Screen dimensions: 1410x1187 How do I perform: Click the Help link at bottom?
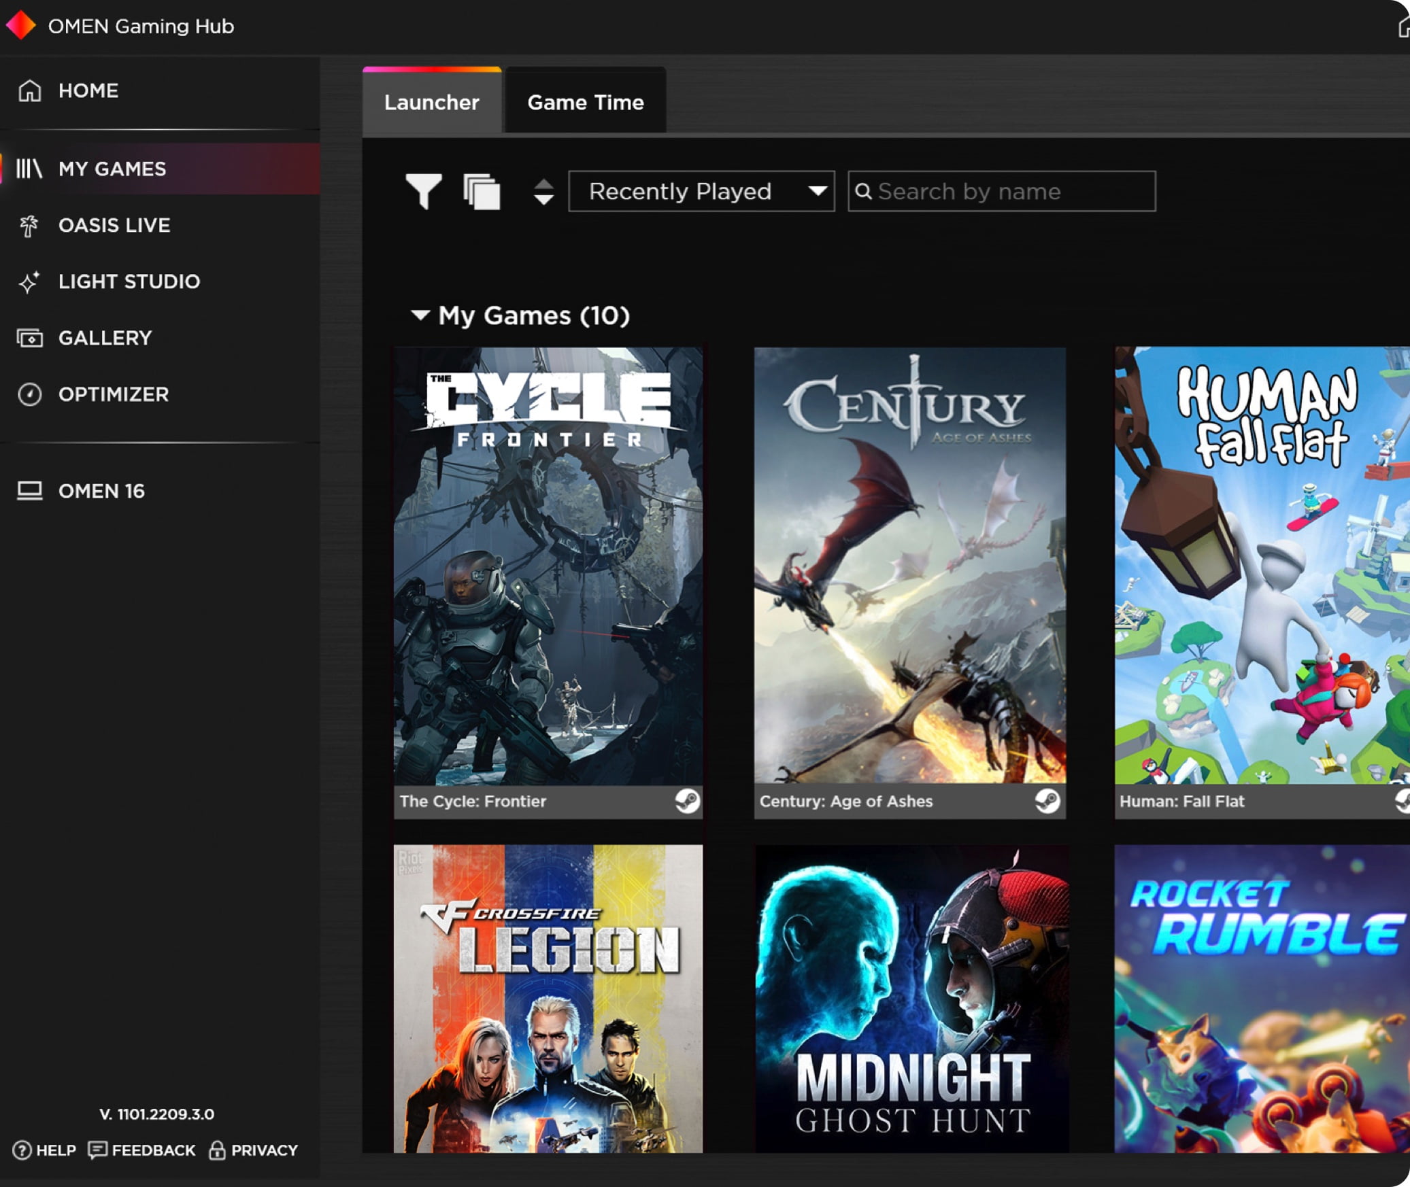click(45, 1150)
